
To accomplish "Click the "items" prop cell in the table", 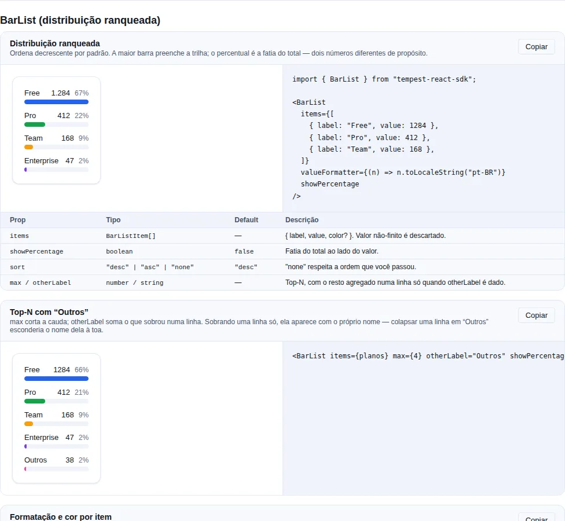I will click(x=19, y=236).
